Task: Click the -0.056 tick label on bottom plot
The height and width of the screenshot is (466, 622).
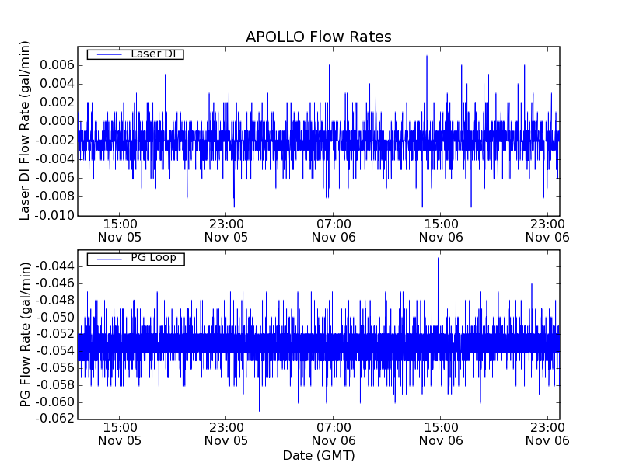Action: click(54, 368)
